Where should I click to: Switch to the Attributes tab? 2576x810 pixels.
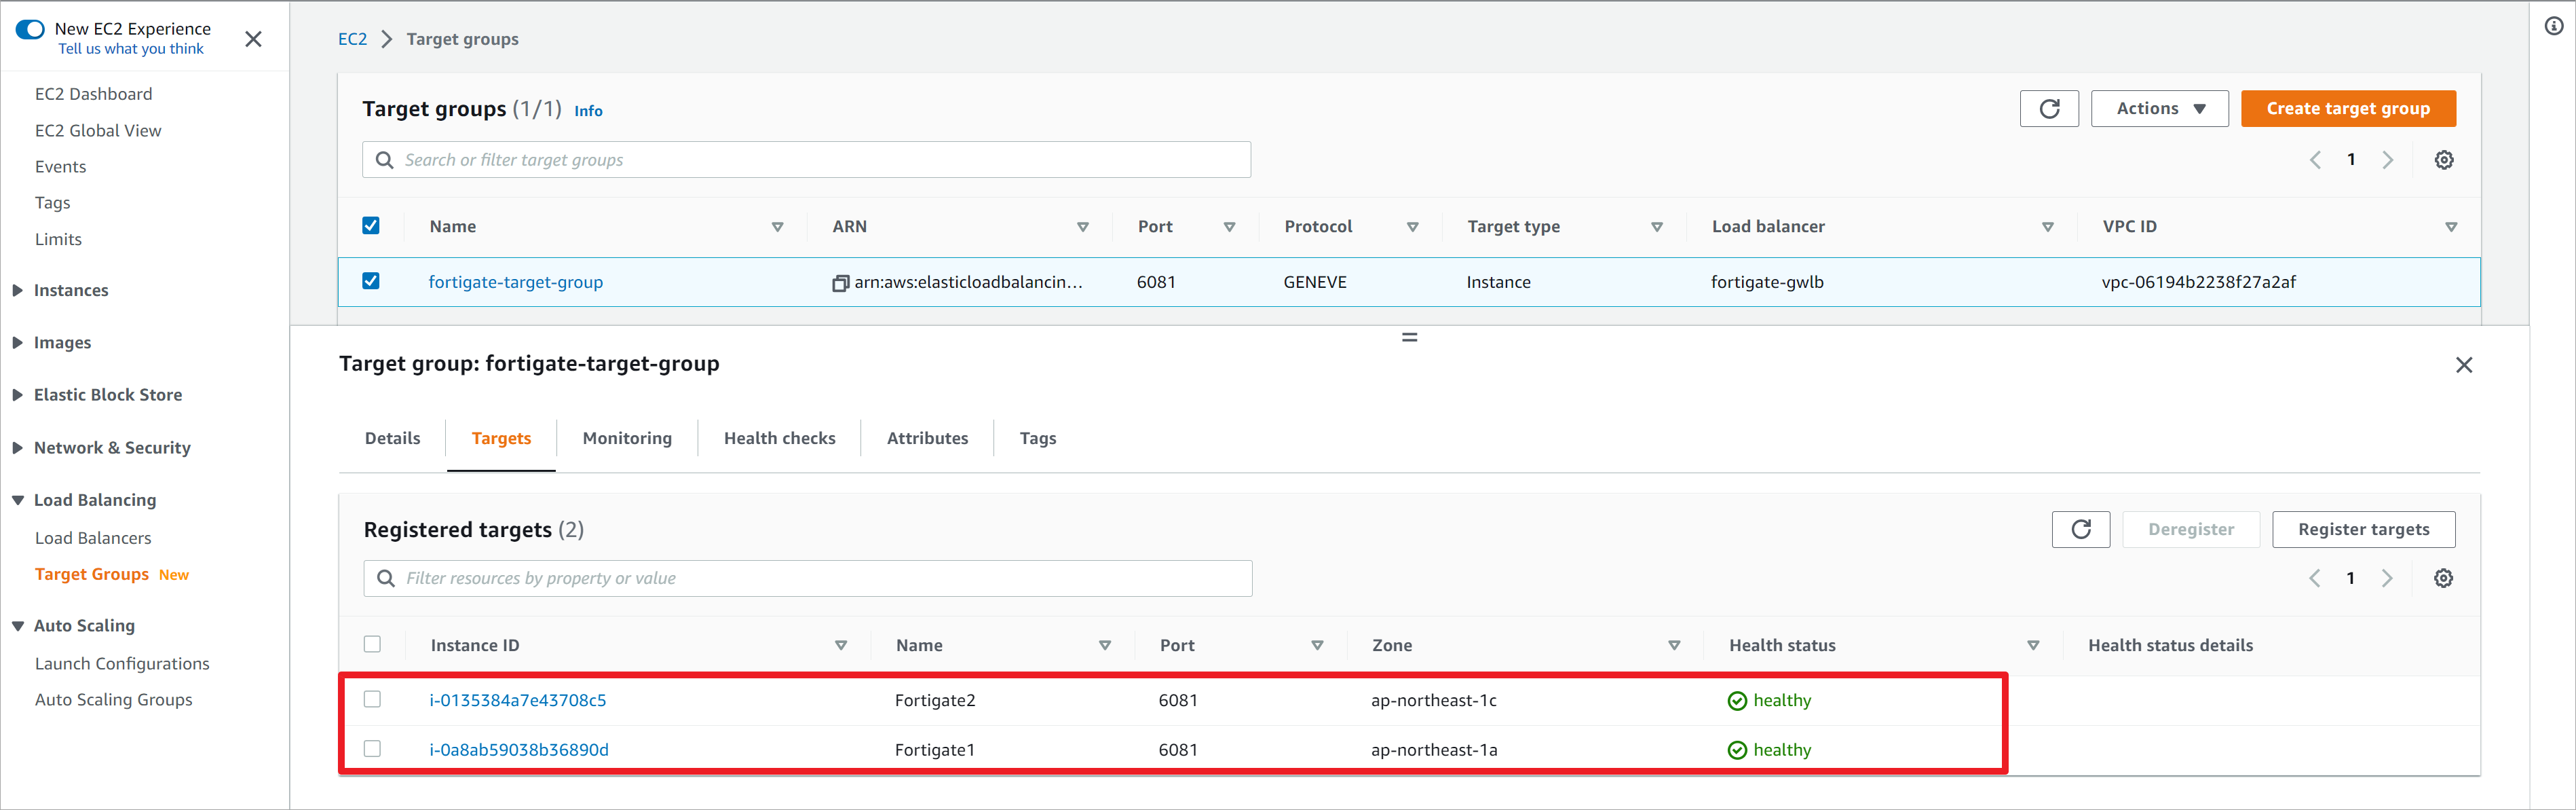point(927,438)
